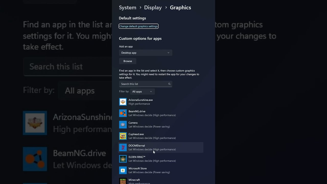Click the ELDEN RING app icon
Image resolution: width=327 pixels, height=184 pixels.
(123, 159)
